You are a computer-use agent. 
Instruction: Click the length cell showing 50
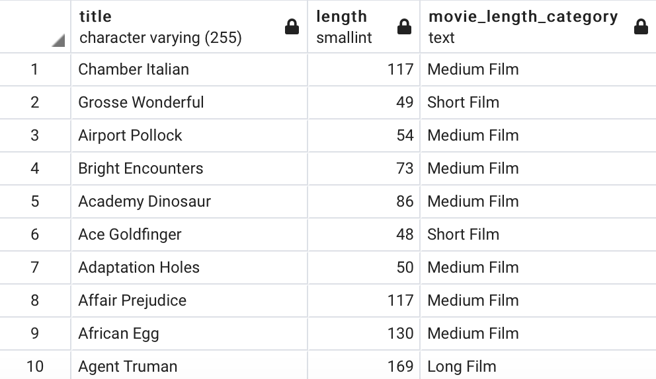point(364,267)
